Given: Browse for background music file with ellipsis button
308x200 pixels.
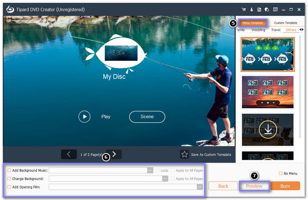Looking at the screenshot, I should [150, 170].
